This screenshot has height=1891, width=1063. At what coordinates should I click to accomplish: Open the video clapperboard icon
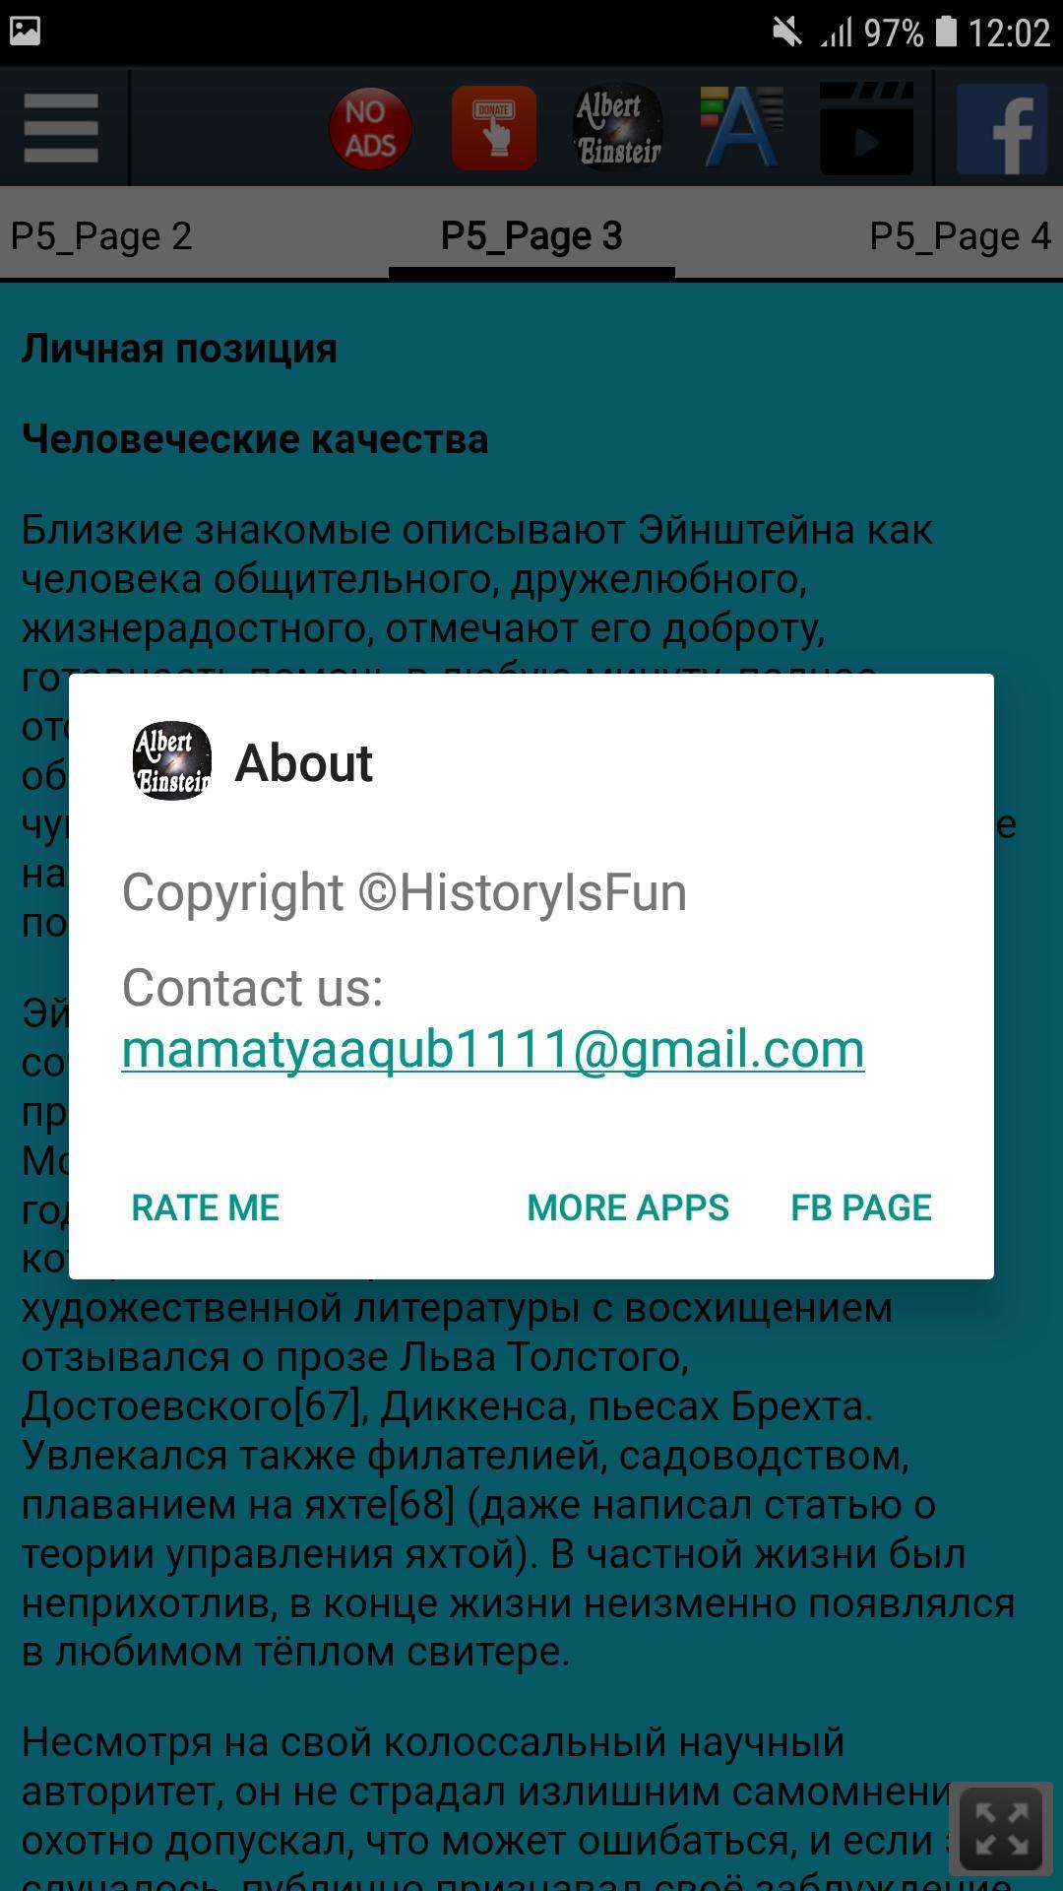[x=866, y=128]
